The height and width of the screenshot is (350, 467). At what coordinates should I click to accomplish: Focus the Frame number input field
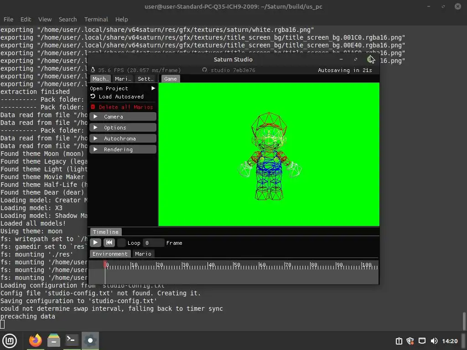coord(153,243)
